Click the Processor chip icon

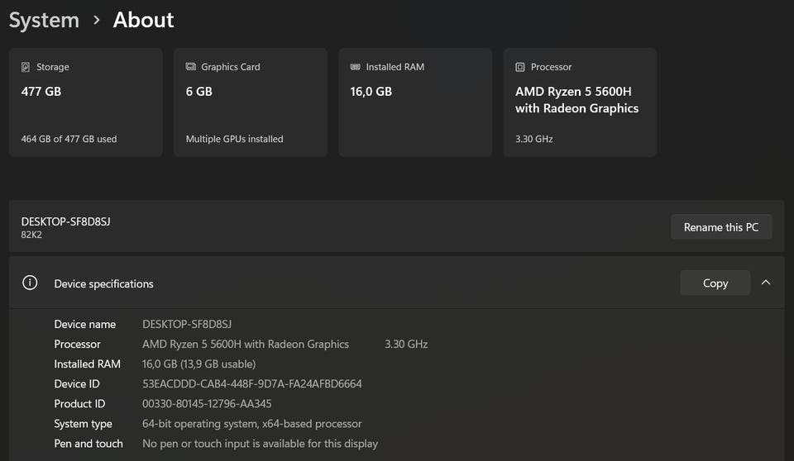[520, 67]
